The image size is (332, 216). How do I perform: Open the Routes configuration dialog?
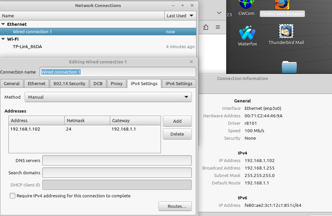(x=175, y=206)
